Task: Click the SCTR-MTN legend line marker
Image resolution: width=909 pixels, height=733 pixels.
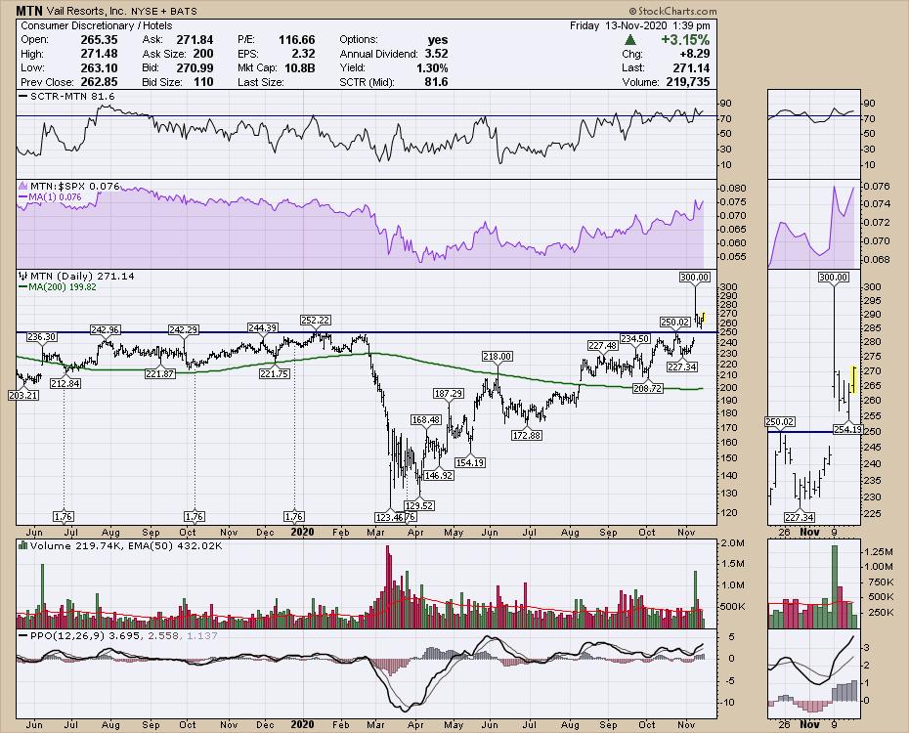Action: (x=22, y=98)
